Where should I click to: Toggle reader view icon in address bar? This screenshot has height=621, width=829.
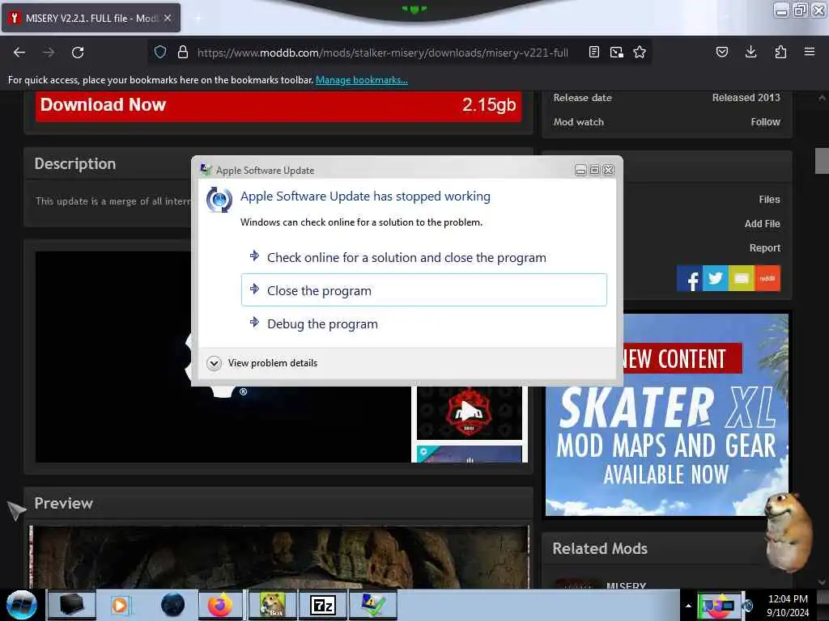click(x=594, y=52)
